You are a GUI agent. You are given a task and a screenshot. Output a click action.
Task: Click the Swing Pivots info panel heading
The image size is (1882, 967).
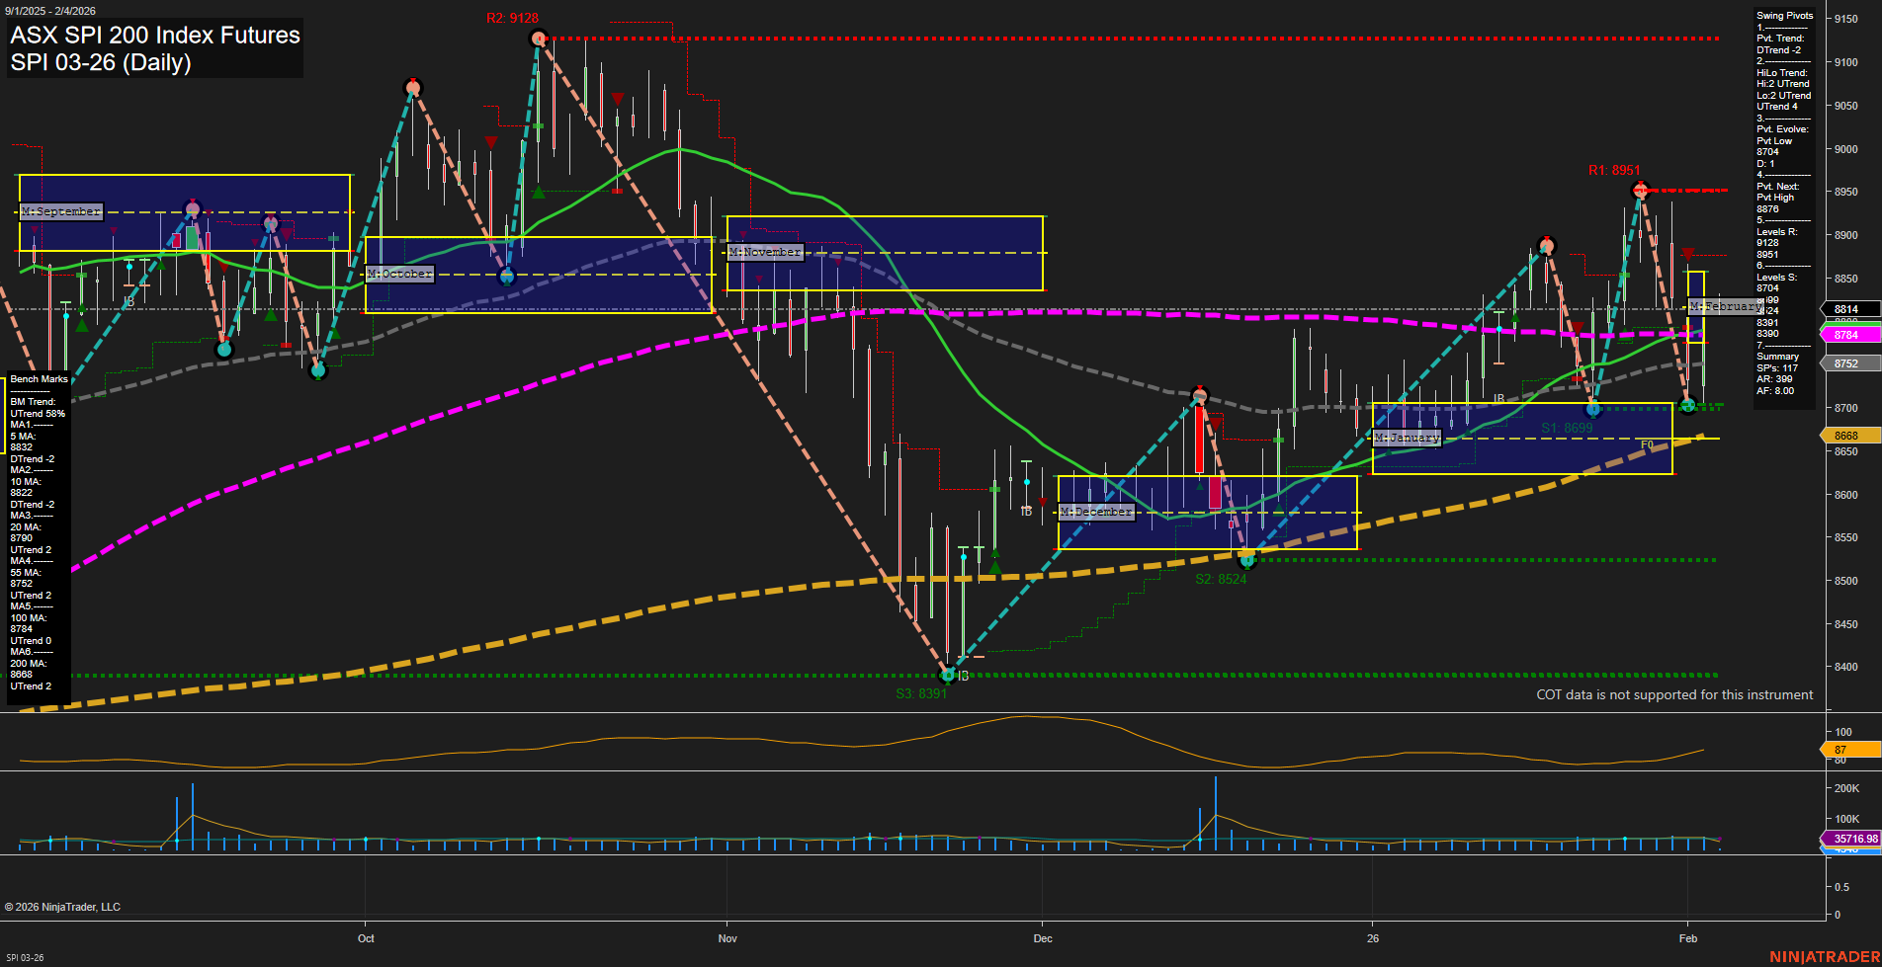click(1785, 15)
